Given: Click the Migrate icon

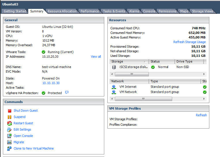Looking at the screenshot, I should coord(9,142).
